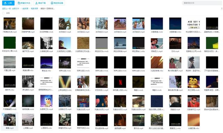Viewport: 223px width, 133px height.
Task: Open 玩具总动员4.mp4 video
Action: [x=138, y=101]
